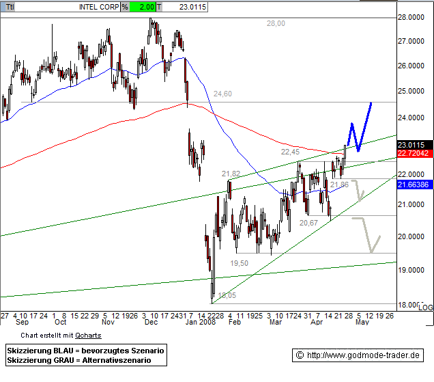Click the red 22.72042 moving average tag
The image size is (434, 382).
[415, 153]
